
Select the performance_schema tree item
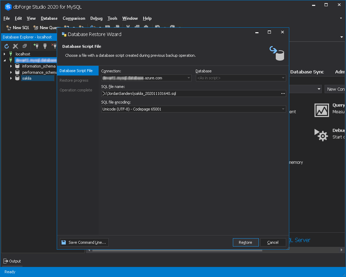coord(39,72)
